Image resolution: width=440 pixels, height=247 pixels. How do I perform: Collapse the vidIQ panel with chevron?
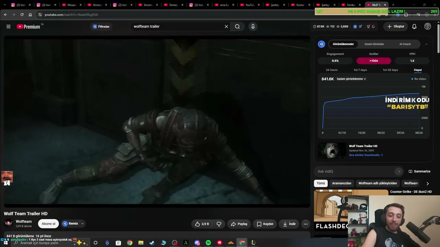point(426,44)
